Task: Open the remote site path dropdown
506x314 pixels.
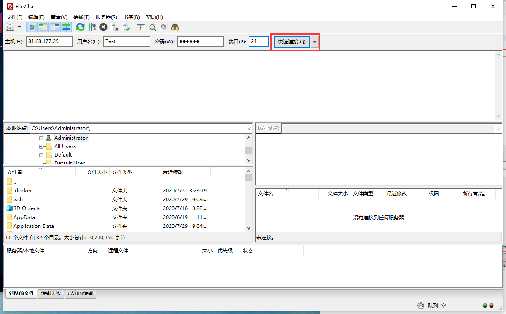Action: point(498,128)
